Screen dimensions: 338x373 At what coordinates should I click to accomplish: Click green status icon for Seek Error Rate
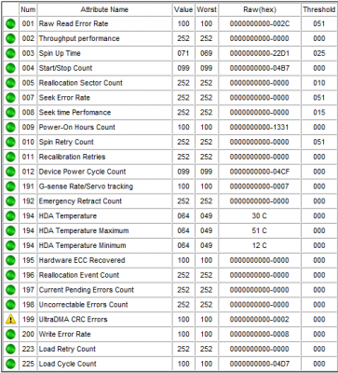(x=10, y=98)
